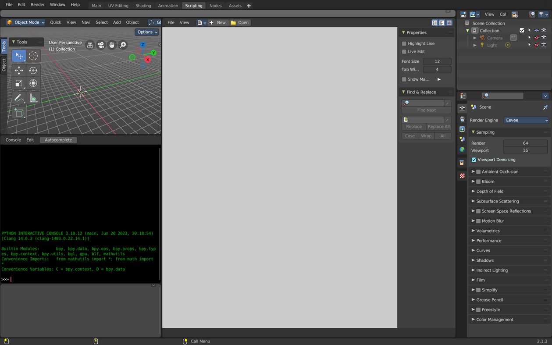Toggle the Camera row eye visibility
This screenshot has height=345, width=552.
[536, 38]
